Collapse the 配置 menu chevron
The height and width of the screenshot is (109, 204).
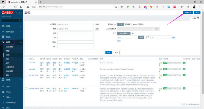[x=21, y=42]
